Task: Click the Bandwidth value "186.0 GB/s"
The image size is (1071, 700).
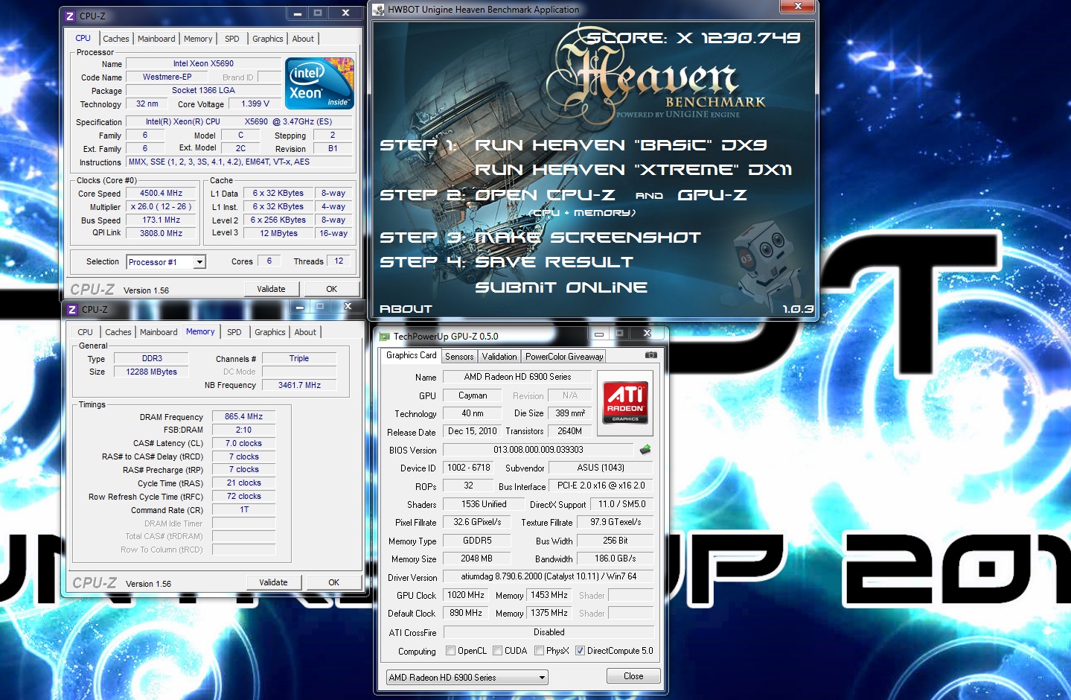Action: (615, 559)
